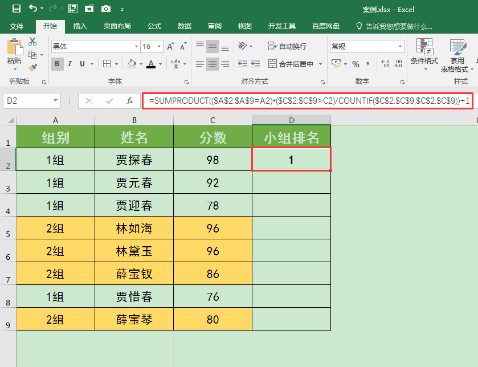Open the font color dropdown arrow
This screenshot has width=478, height=367.
(160, 64)
